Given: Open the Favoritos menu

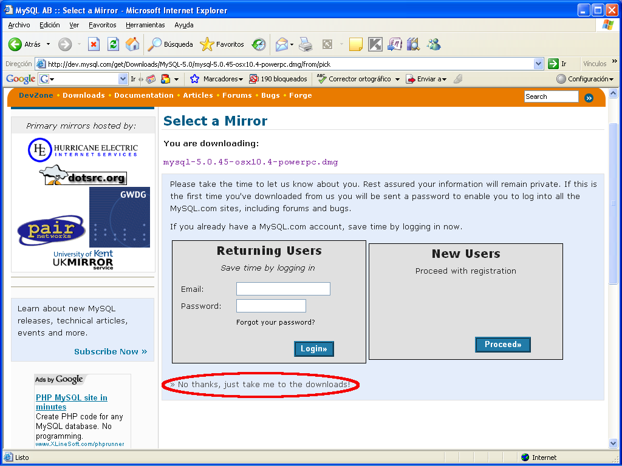Looking at the screenshot, I should pos(102,25).
